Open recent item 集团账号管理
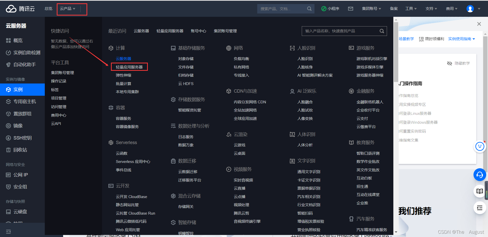Screen dimensions: 488x237 pyautogui.click(x=225, y=31)
